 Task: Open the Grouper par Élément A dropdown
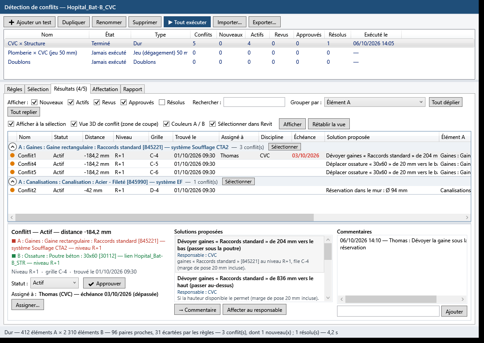[x=375, y=102]
